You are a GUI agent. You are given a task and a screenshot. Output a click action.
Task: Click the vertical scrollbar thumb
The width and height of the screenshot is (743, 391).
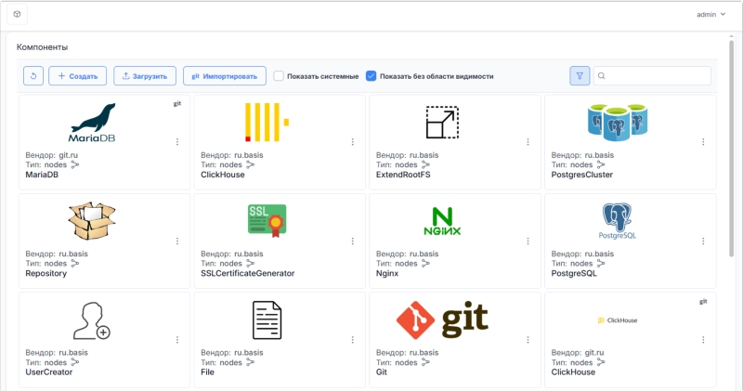point(731,149)
